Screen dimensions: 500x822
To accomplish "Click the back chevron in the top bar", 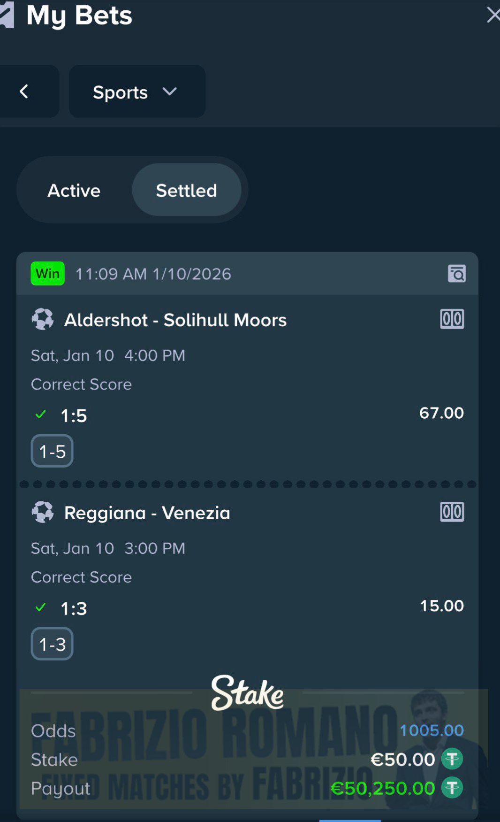I will pyautogui.click(x=24, y=92).
